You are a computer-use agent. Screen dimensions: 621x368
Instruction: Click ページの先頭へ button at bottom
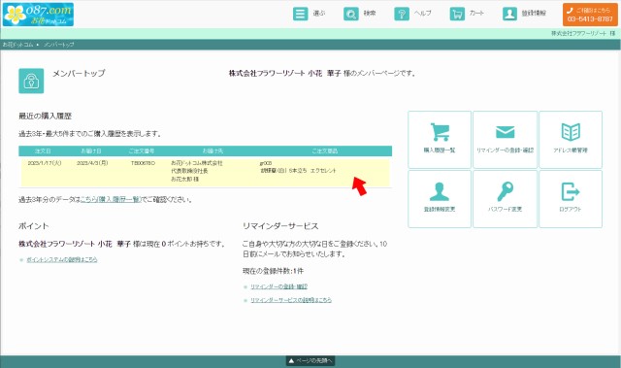310,361
